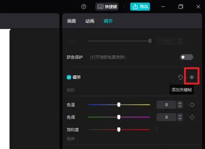The width and height of the screenshot is (205, 149).
Task: Open the help question mark icon
Action: click(x=84, y=7)
